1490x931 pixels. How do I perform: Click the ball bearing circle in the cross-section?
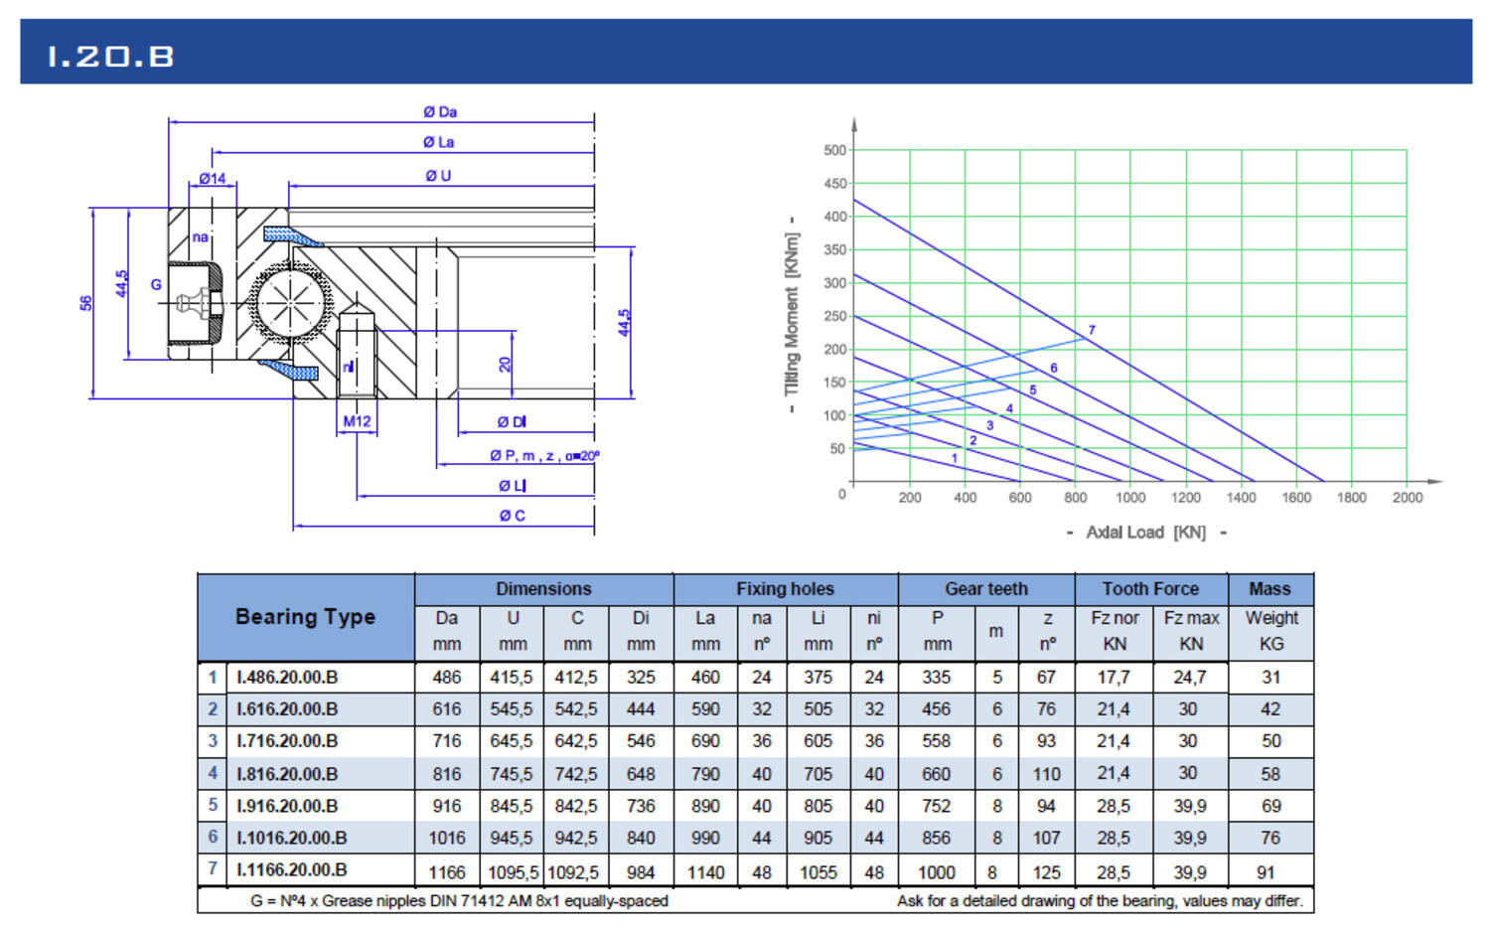tap(291, 301)
